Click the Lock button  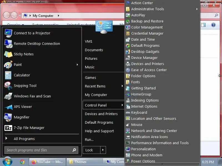pos(92,150)
